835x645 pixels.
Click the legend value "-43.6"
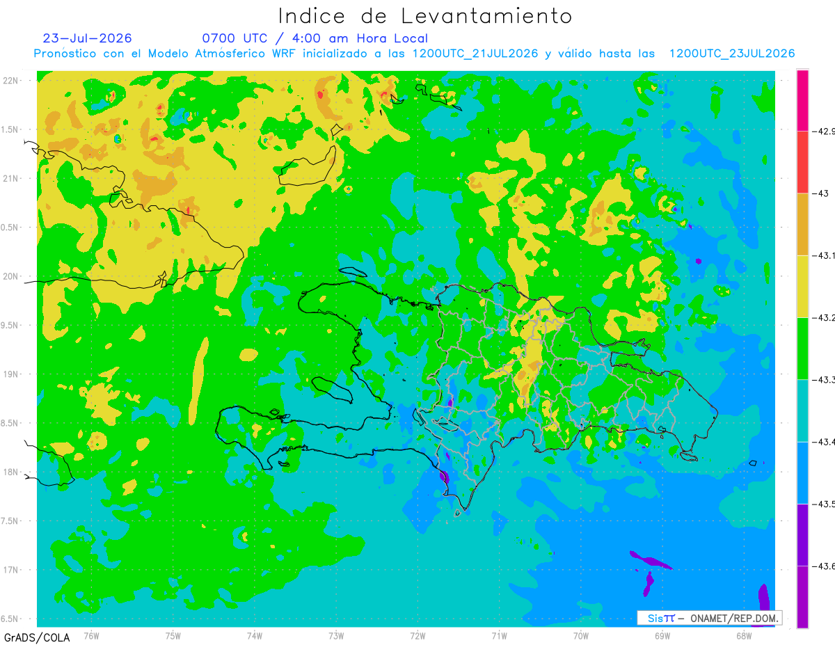tap(825, 566)
